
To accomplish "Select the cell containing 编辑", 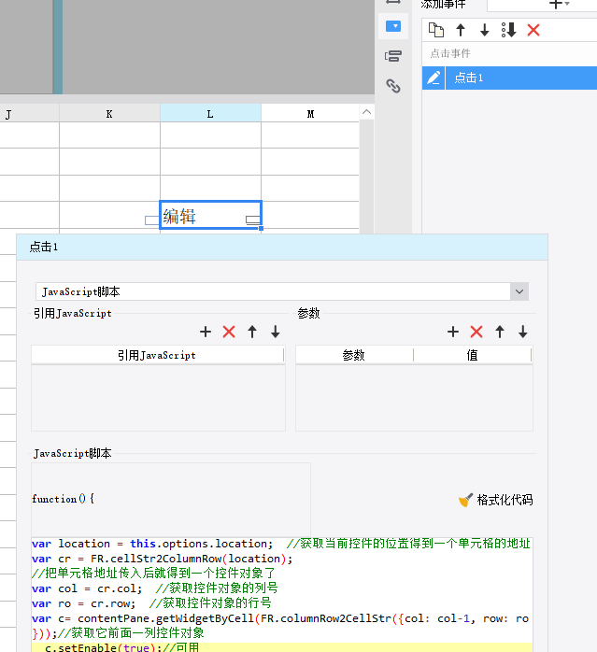I will tap(210, 215).
